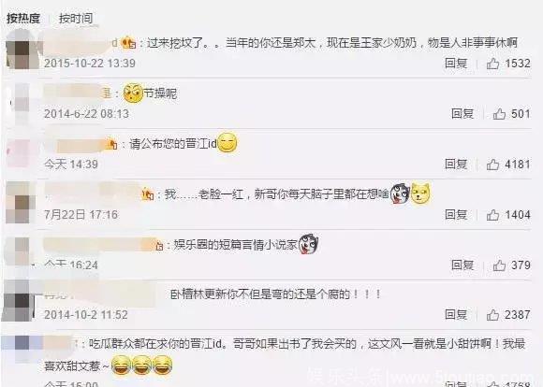Click 回复 on the 今天 16:24 comment
The image size is (543, 387).
click(462, 265)
